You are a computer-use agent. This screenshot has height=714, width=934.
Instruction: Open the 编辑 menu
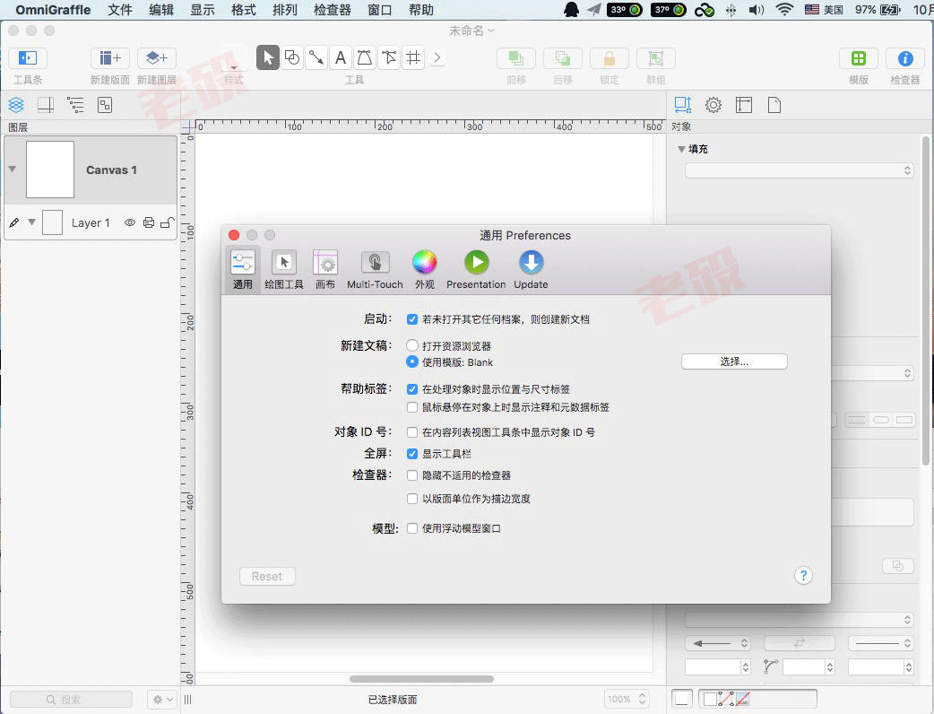tap(160, 10)
